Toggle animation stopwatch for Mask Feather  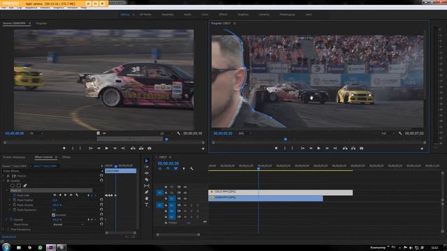[14, 200]
